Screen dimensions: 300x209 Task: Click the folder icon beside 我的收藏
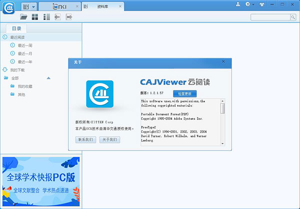(x=12, y=86)
